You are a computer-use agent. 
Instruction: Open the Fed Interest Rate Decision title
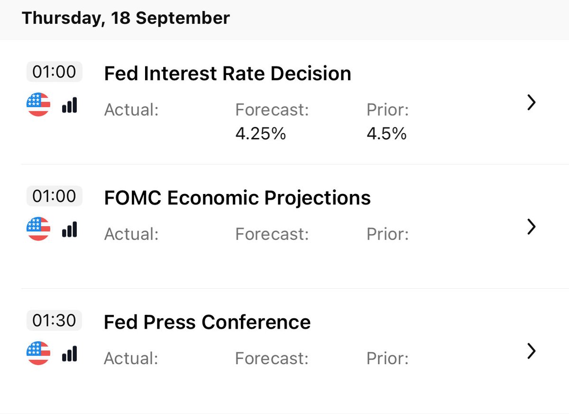click(228, 74)
